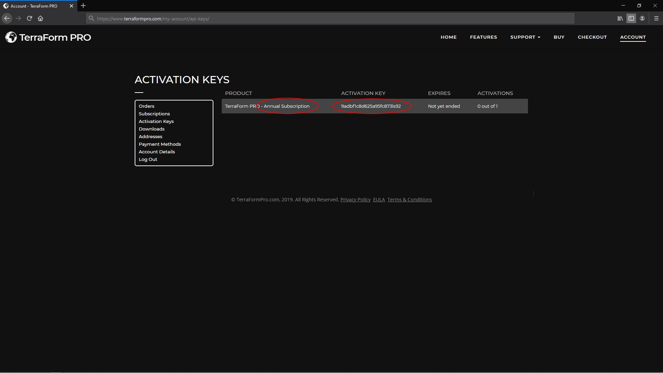
Task: Open the ACCOUNT navigation item
Action: (x=633, y=37)
